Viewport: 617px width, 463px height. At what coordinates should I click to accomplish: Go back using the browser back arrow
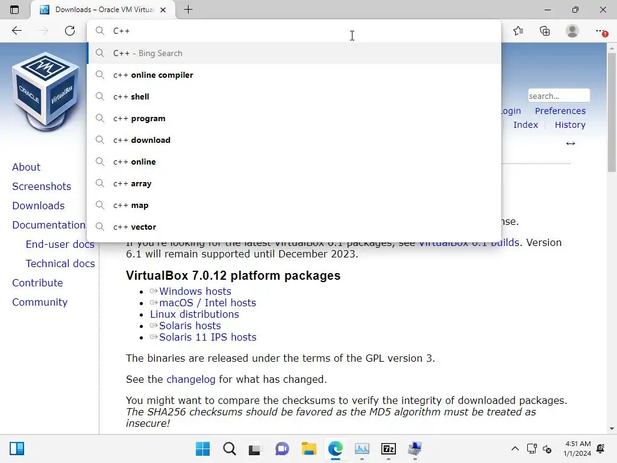16,31
